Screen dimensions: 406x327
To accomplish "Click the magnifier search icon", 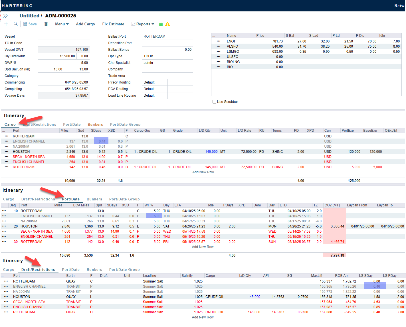I will point(16,24).
